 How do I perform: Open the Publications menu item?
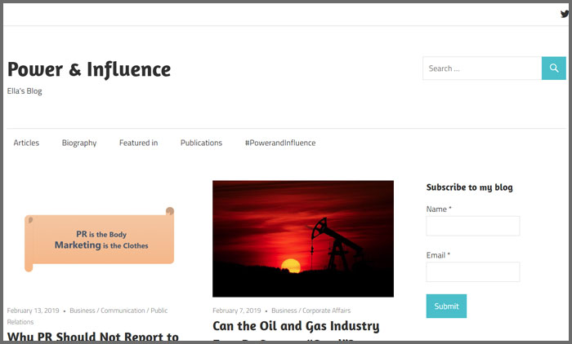tap(201, 143)
